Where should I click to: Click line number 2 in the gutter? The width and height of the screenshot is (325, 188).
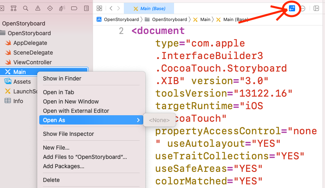pos(121,31)
